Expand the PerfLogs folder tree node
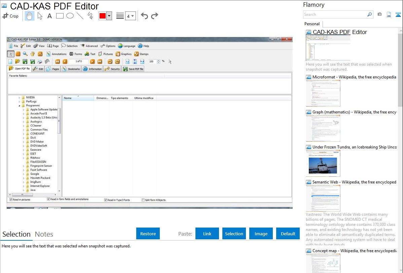403x273 pixels. 19,102
